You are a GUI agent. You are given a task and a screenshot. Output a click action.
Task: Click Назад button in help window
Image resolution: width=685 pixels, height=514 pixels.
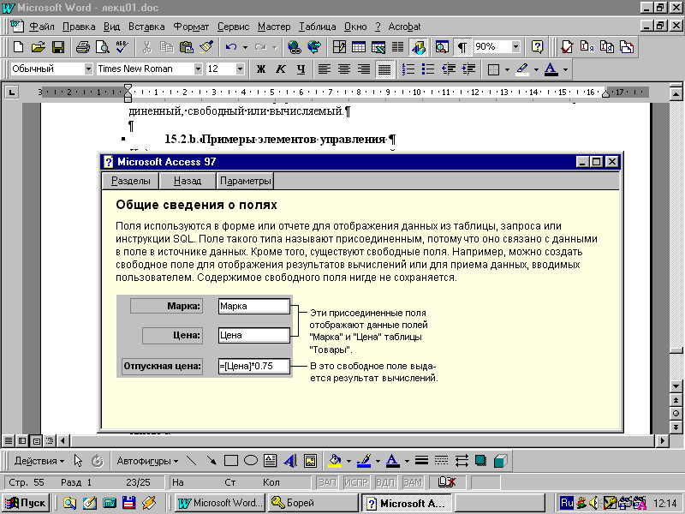[x=188, y=181]
